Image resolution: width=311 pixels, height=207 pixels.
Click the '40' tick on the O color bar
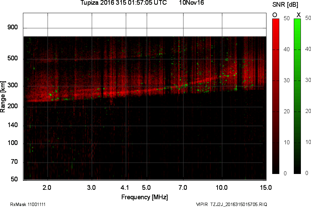click(287, 49)
